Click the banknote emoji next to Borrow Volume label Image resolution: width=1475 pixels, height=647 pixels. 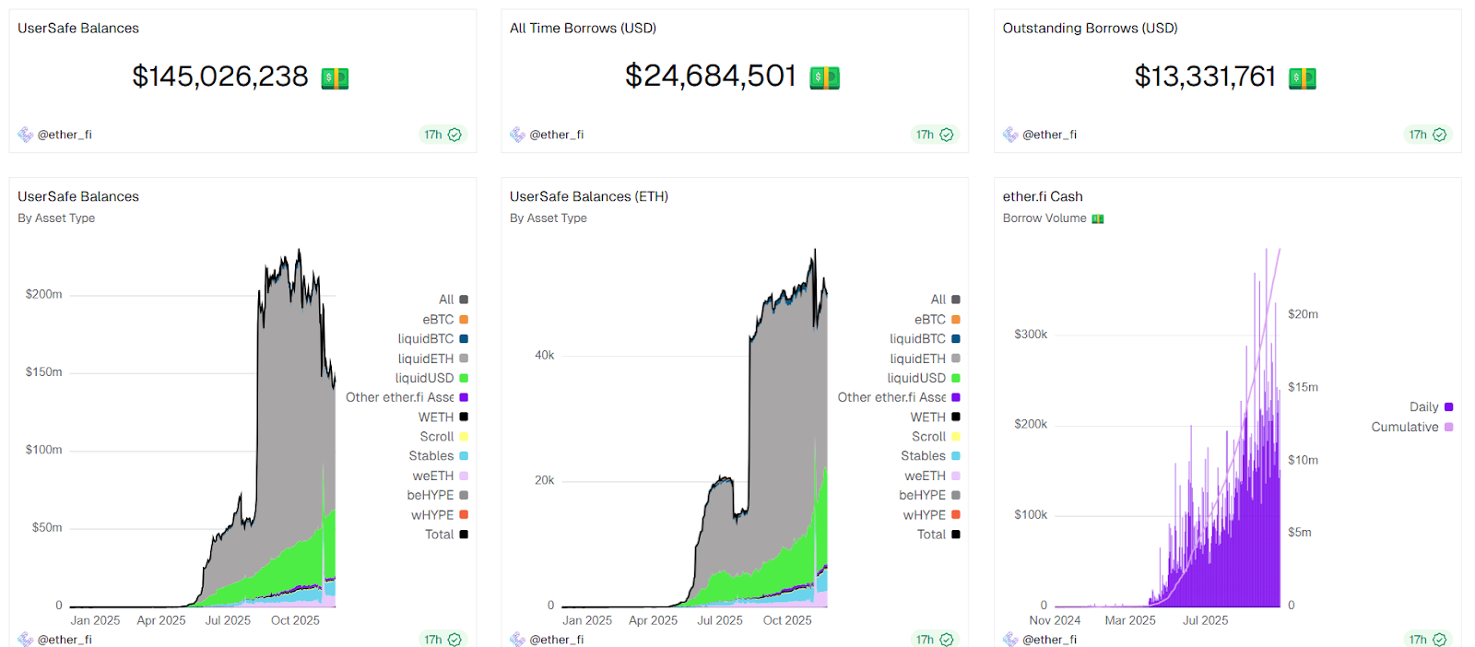click(x=1098, y=218)
